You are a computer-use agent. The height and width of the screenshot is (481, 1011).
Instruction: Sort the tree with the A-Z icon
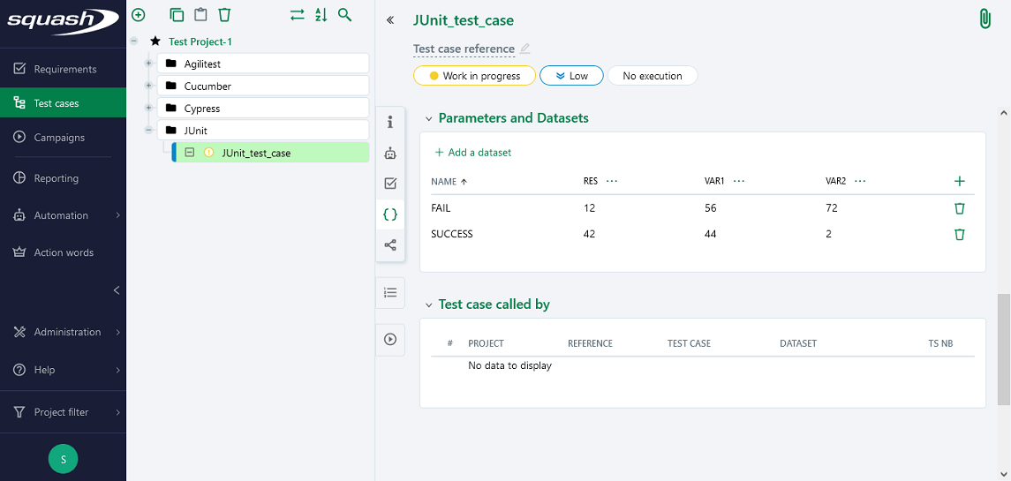point(321,15)
